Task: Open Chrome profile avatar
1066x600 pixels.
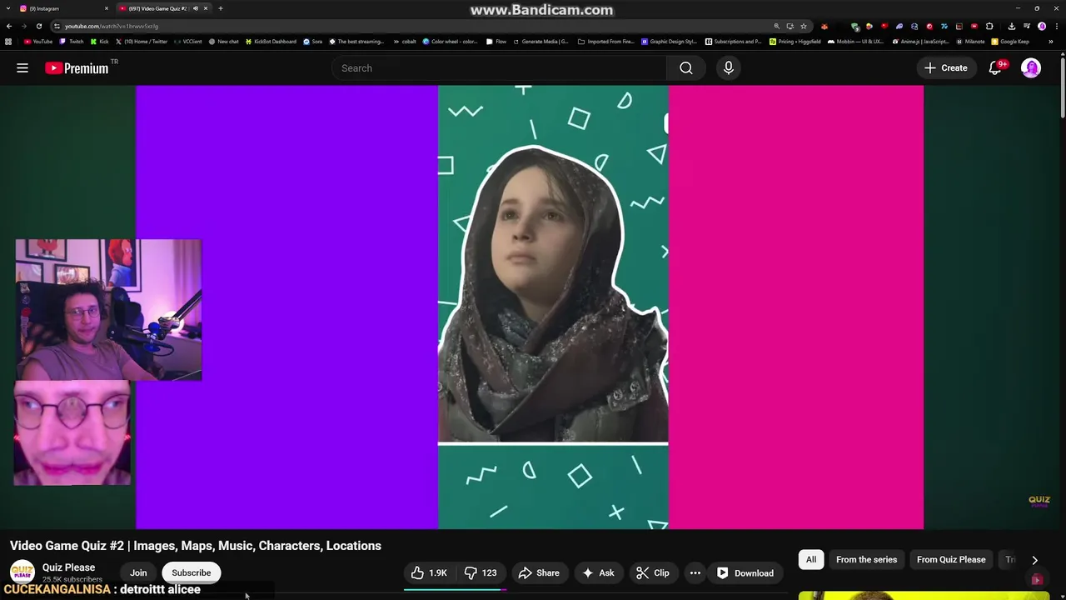Action: click(1042, 26)
